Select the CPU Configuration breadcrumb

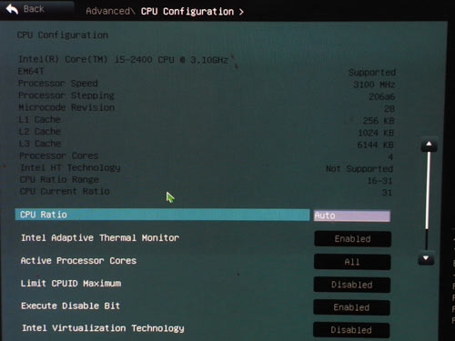187,12
